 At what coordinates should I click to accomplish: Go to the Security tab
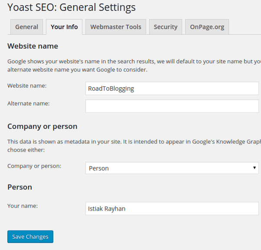tap(166, 27)
